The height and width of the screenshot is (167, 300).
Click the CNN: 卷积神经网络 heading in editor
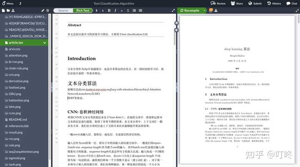pyautogui.click(x=85, y=112)
